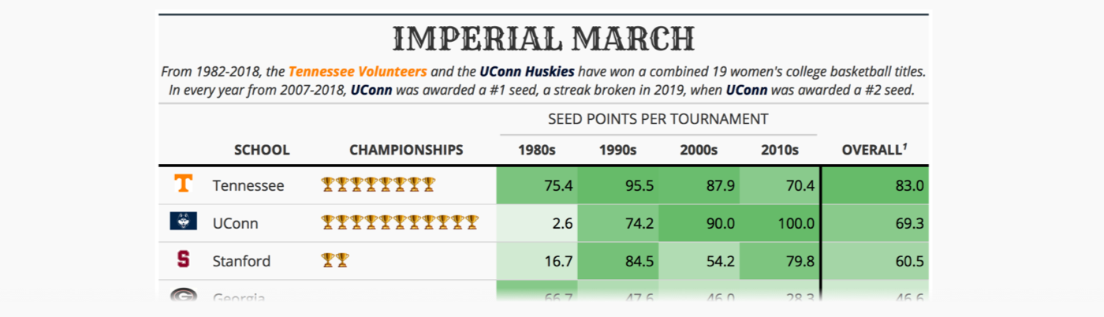Click the Imperial March title
This screenshot has height=317, width=1104.
[x=543, y=38]
